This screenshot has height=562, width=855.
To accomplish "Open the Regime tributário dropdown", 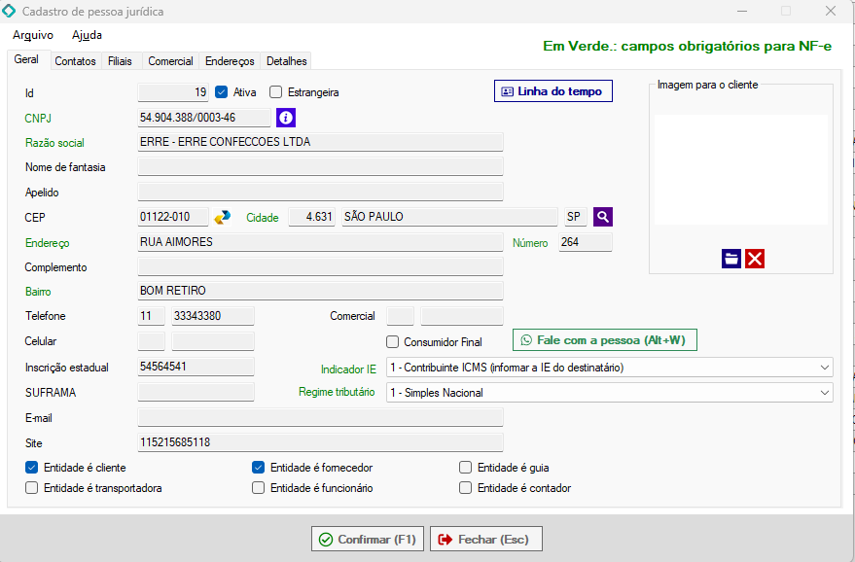I will tap(825, 393).
